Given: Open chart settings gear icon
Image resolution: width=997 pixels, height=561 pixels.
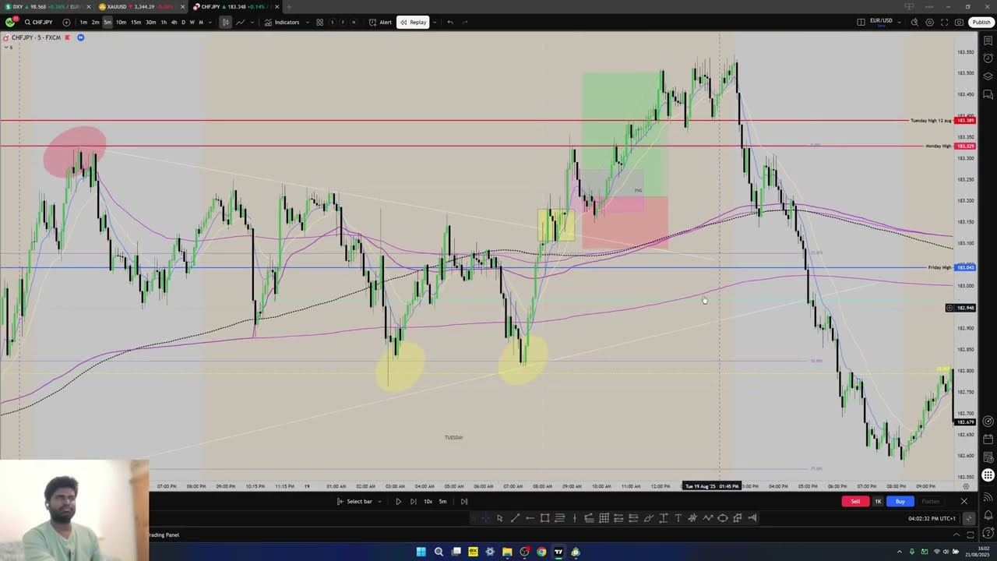Looking at the screenshot, I should [929, 22].
